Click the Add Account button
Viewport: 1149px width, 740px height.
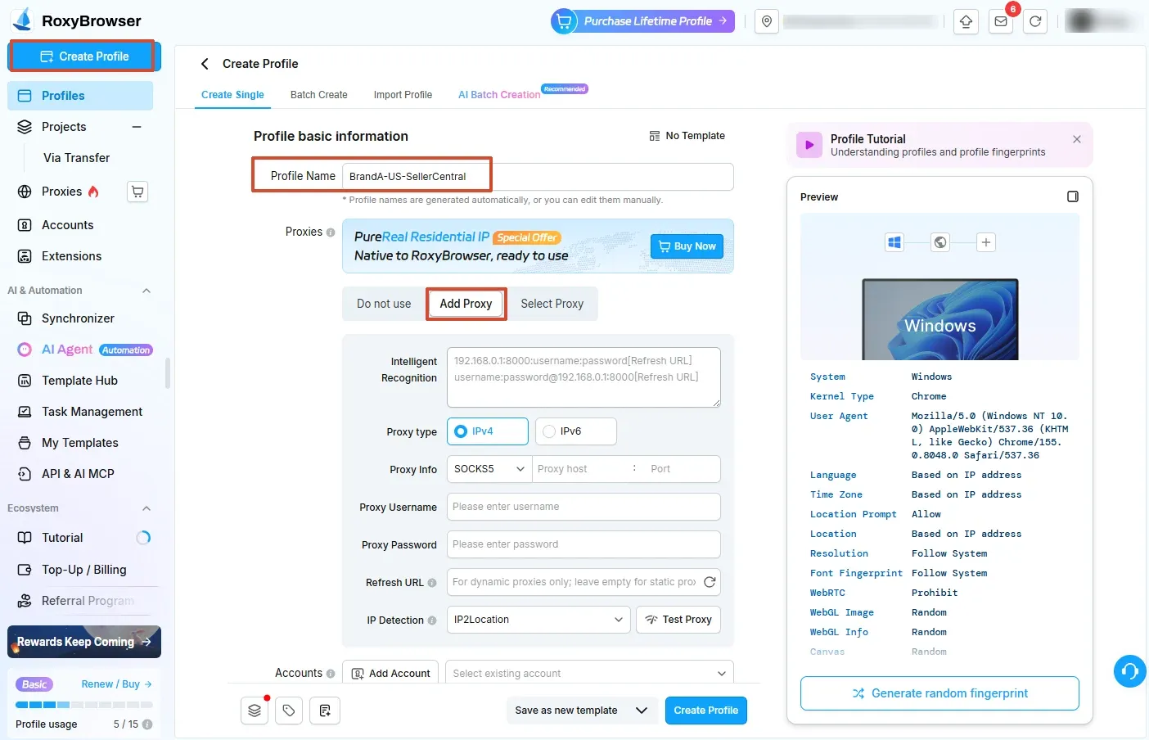(390, 674)
